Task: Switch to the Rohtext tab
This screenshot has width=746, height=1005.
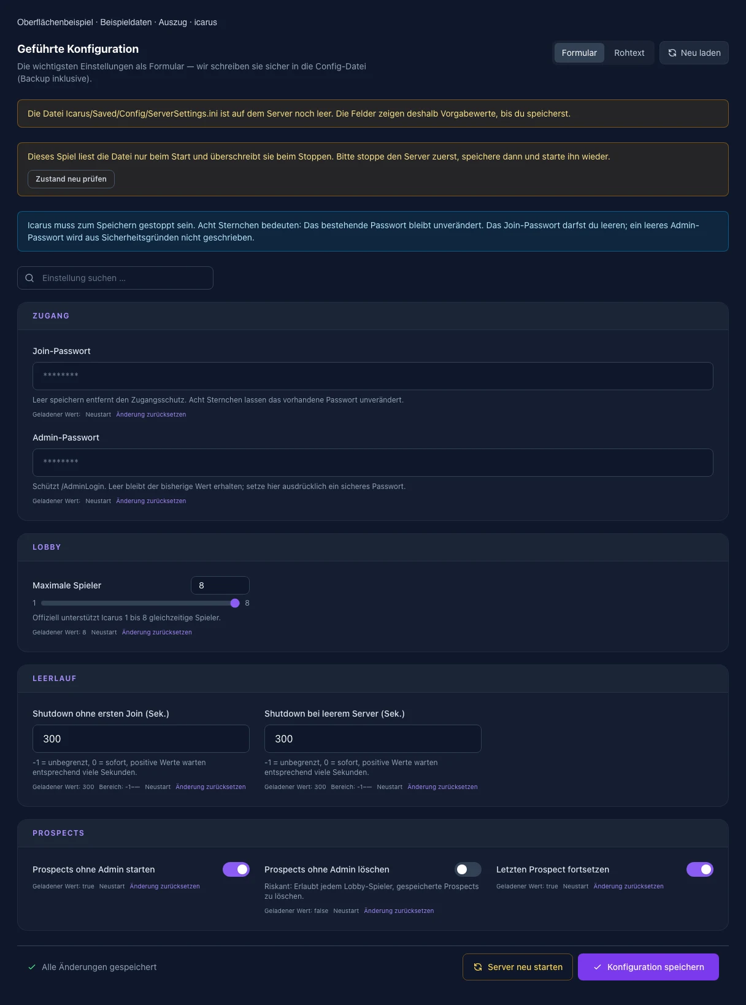Action: click(629, 53)
